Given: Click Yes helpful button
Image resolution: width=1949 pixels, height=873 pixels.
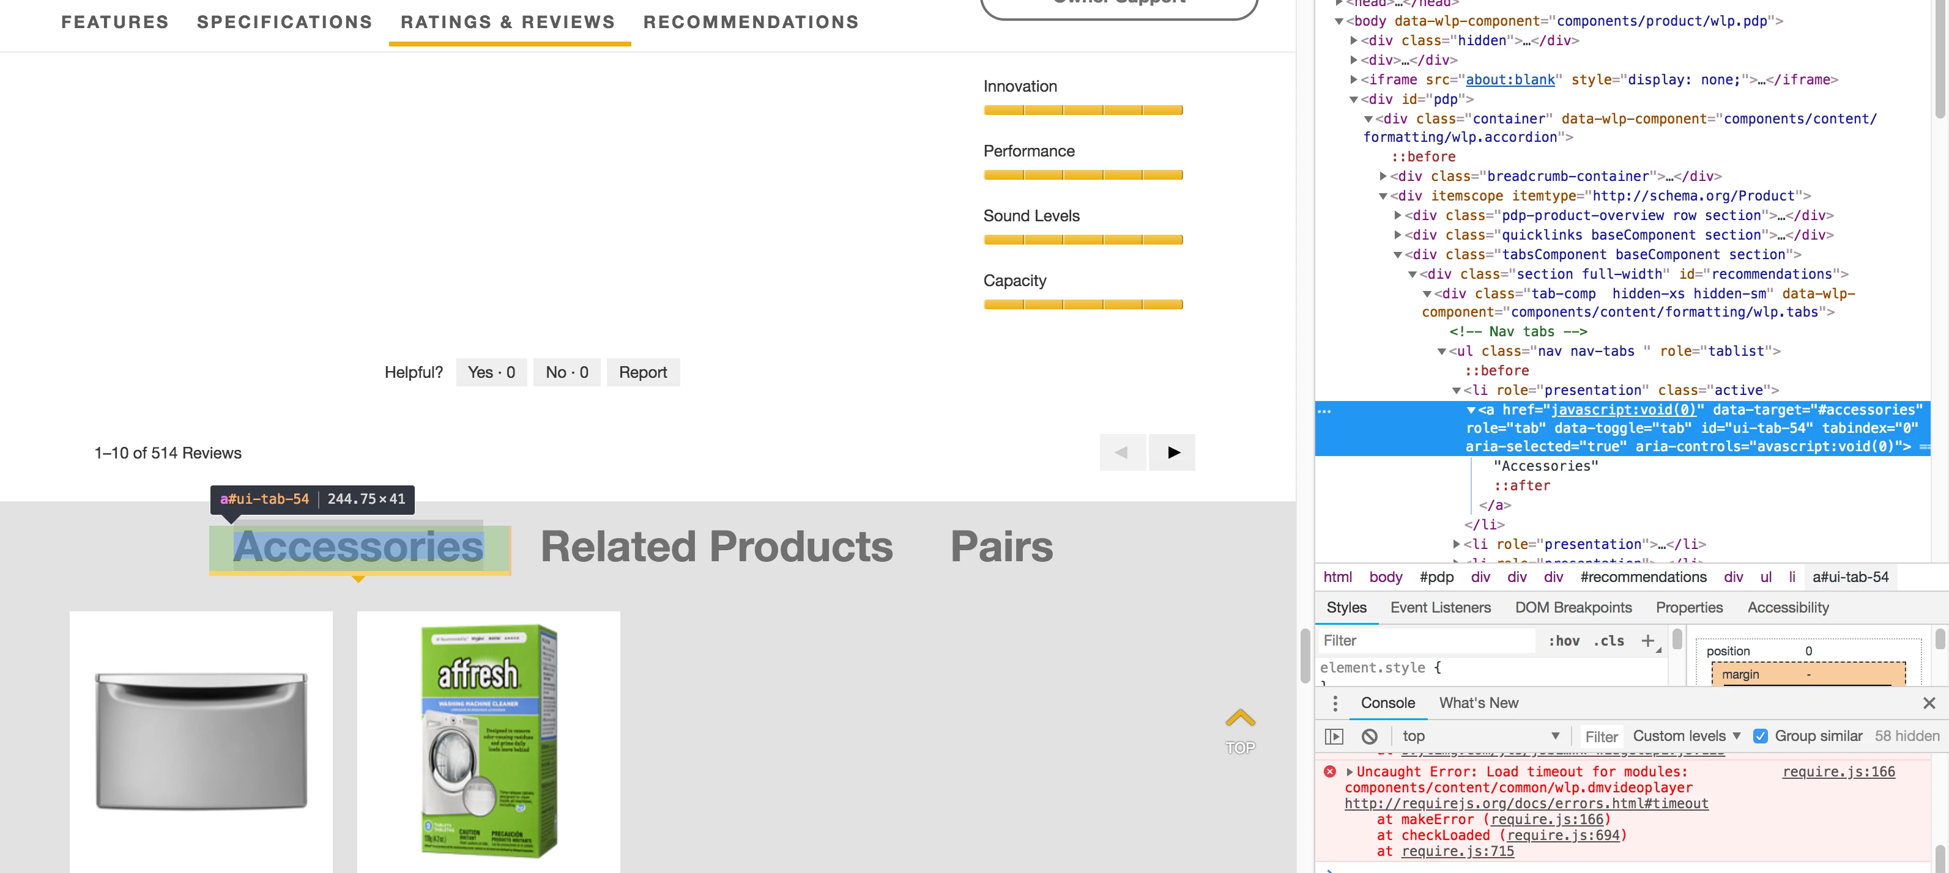Looking at the screenshot, I should point(491,372).
